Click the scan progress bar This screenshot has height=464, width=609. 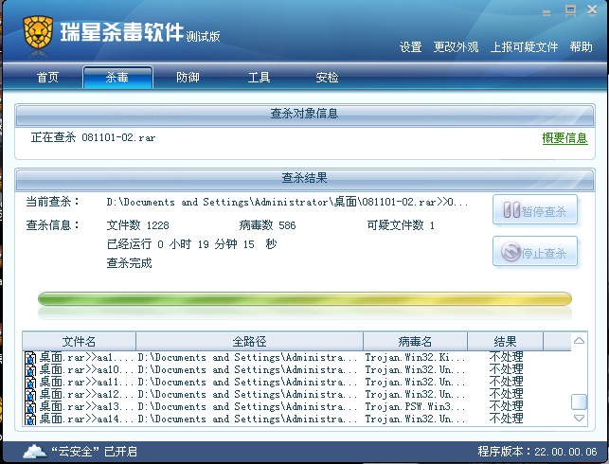[305, 299]
